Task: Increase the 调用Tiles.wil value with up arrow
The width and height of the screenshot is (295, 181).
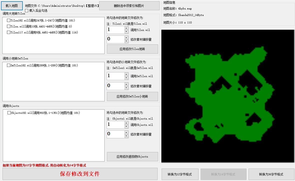Action: (126, 28)
